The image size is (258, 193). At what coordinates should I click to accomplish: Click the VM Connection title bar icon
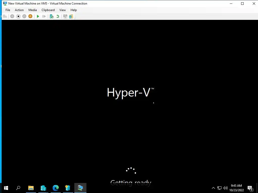click(x=5, y=4)
